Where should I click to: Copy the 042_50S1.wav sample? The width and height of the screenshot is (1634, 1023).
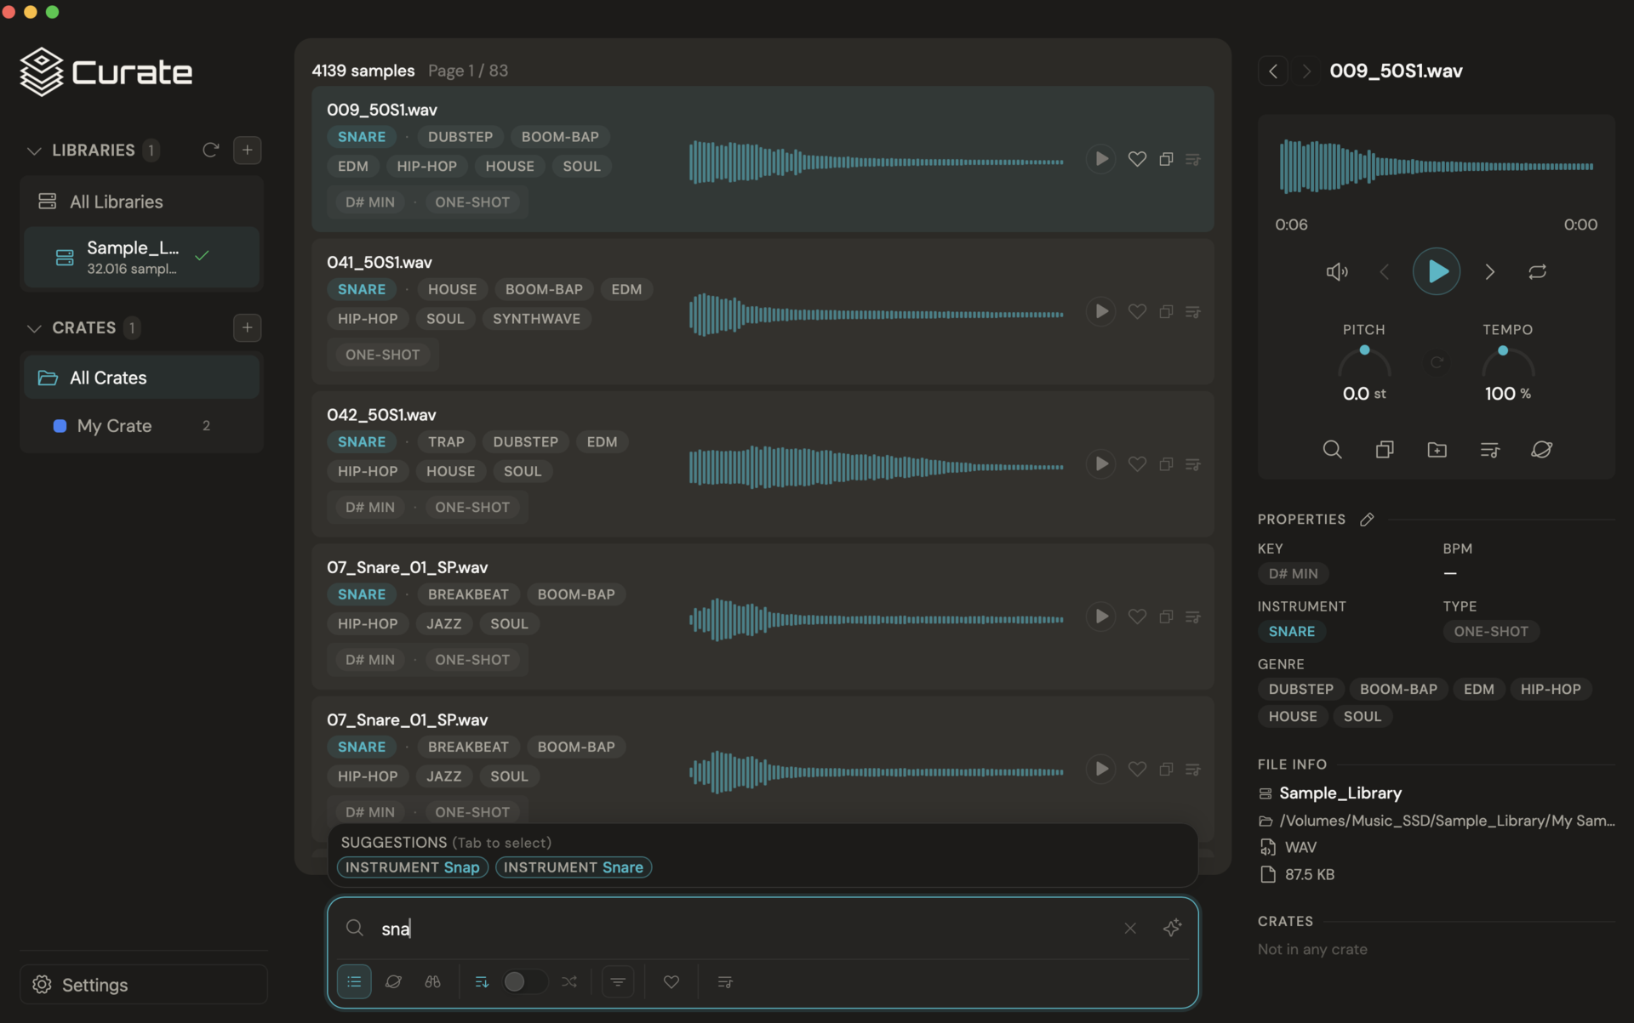tap(1166, 463)
